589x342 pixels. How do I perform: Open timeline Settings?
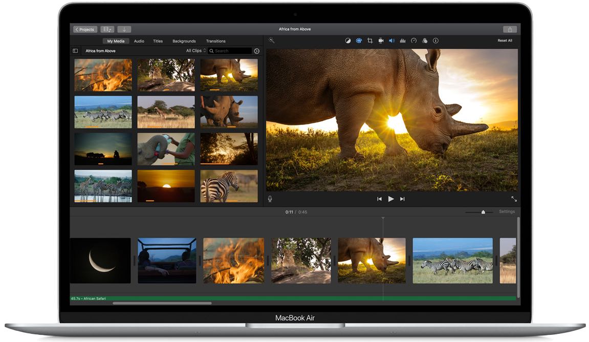[x=507, y=211]
